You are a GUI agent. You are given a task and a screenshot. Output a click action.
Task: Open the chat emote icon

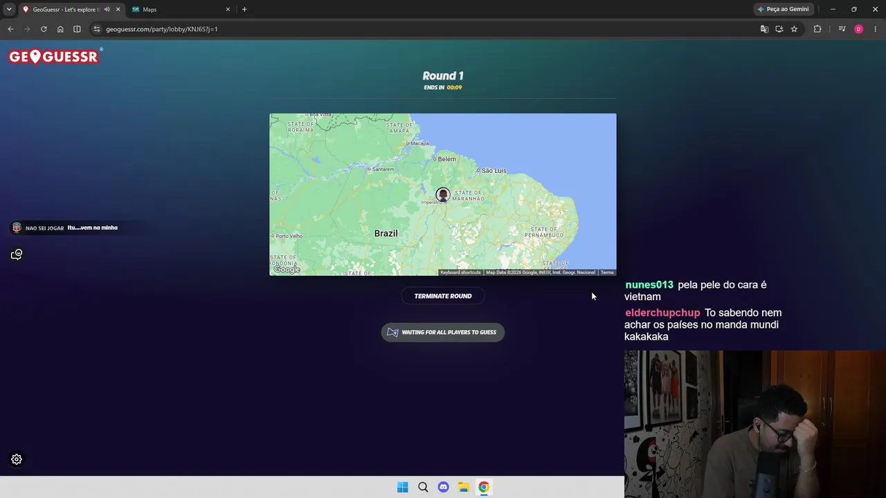tap(17, 255)
